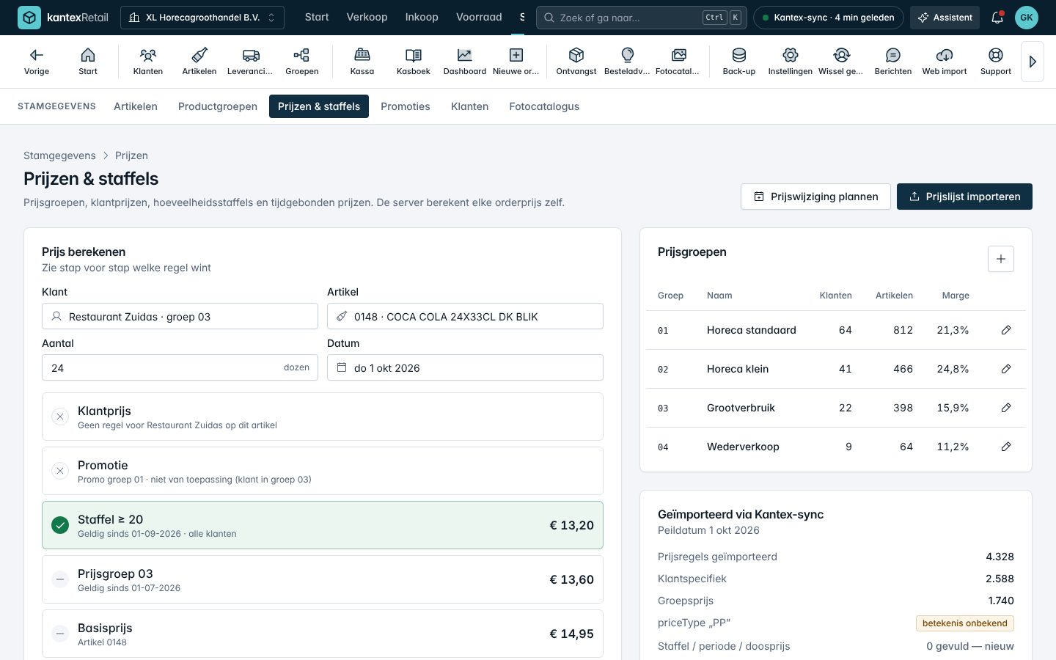Open Instellingen gear icon
The height and width of the screenshot is (660, 1056).
point(791,62)
